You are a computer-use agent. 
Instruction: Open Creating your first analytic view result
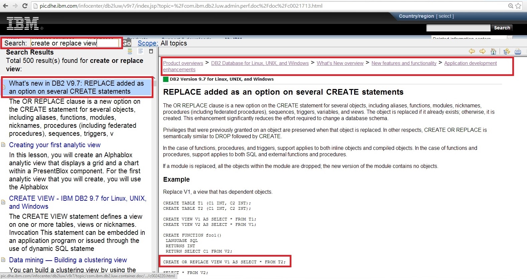tap(55, 145)
